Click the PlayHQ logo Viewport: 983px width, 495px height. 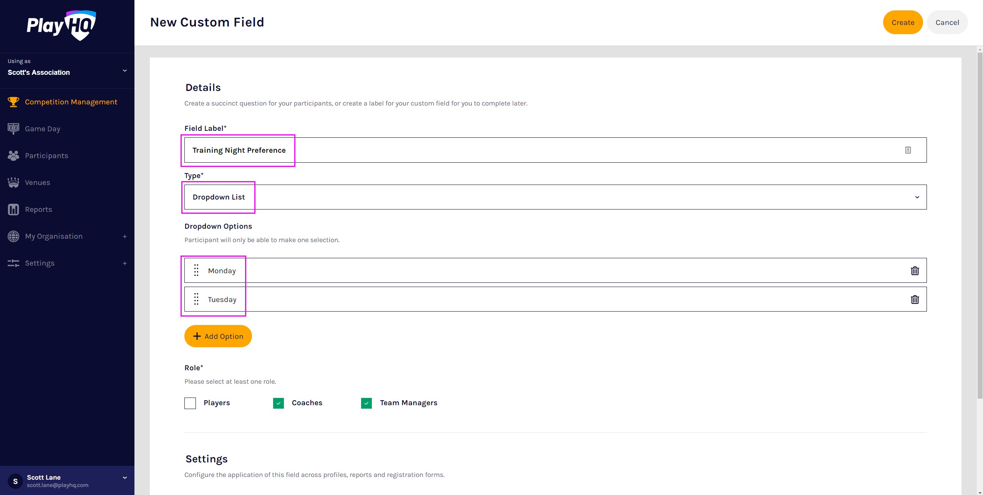(61, 25)
